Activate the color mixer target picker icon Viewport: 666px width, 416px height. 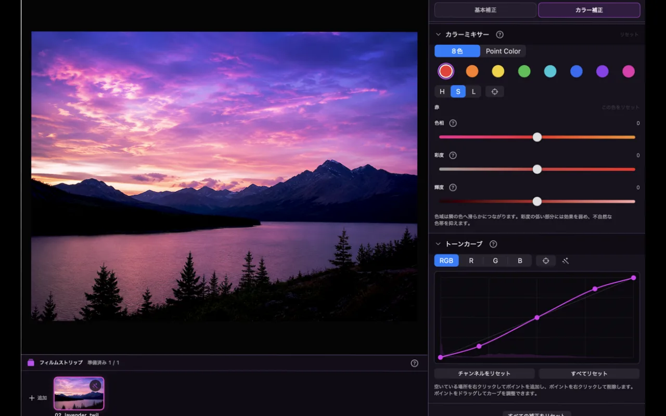point(495,92)
